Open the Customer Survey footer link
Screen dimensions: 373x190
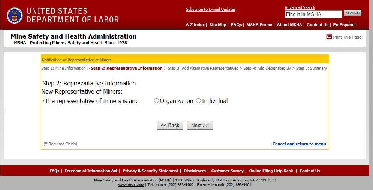pyautogui.click(x=227, y=171)
